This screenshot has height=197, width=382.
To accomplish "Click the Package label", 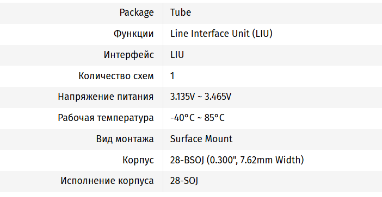I will [137, 12].
